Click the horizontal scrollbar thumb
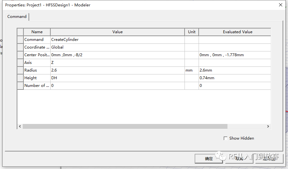The image size is (288, 169). [x=125, y=126]
